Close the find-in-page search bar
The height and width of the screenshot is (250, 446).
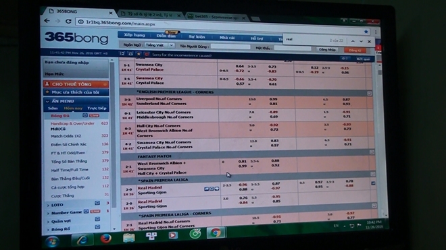tap(369, 41)
